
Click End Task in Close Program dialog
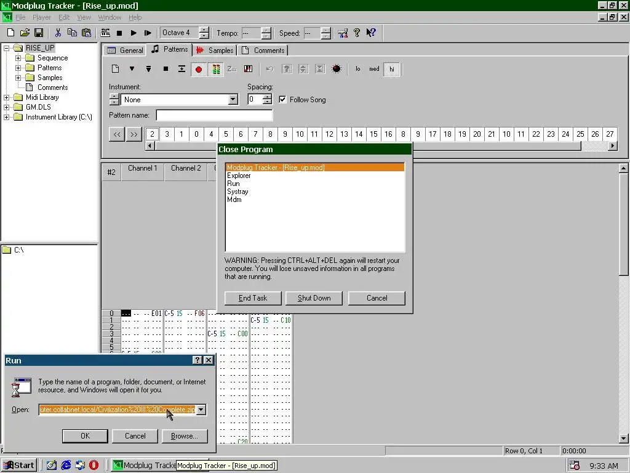pyautogui.click(x=253, y=298)
